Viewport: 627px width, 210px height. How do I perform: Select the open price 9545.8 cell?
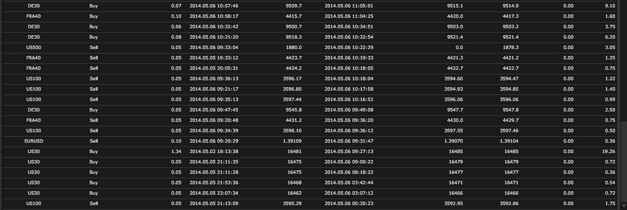click(x=294, y=110)
